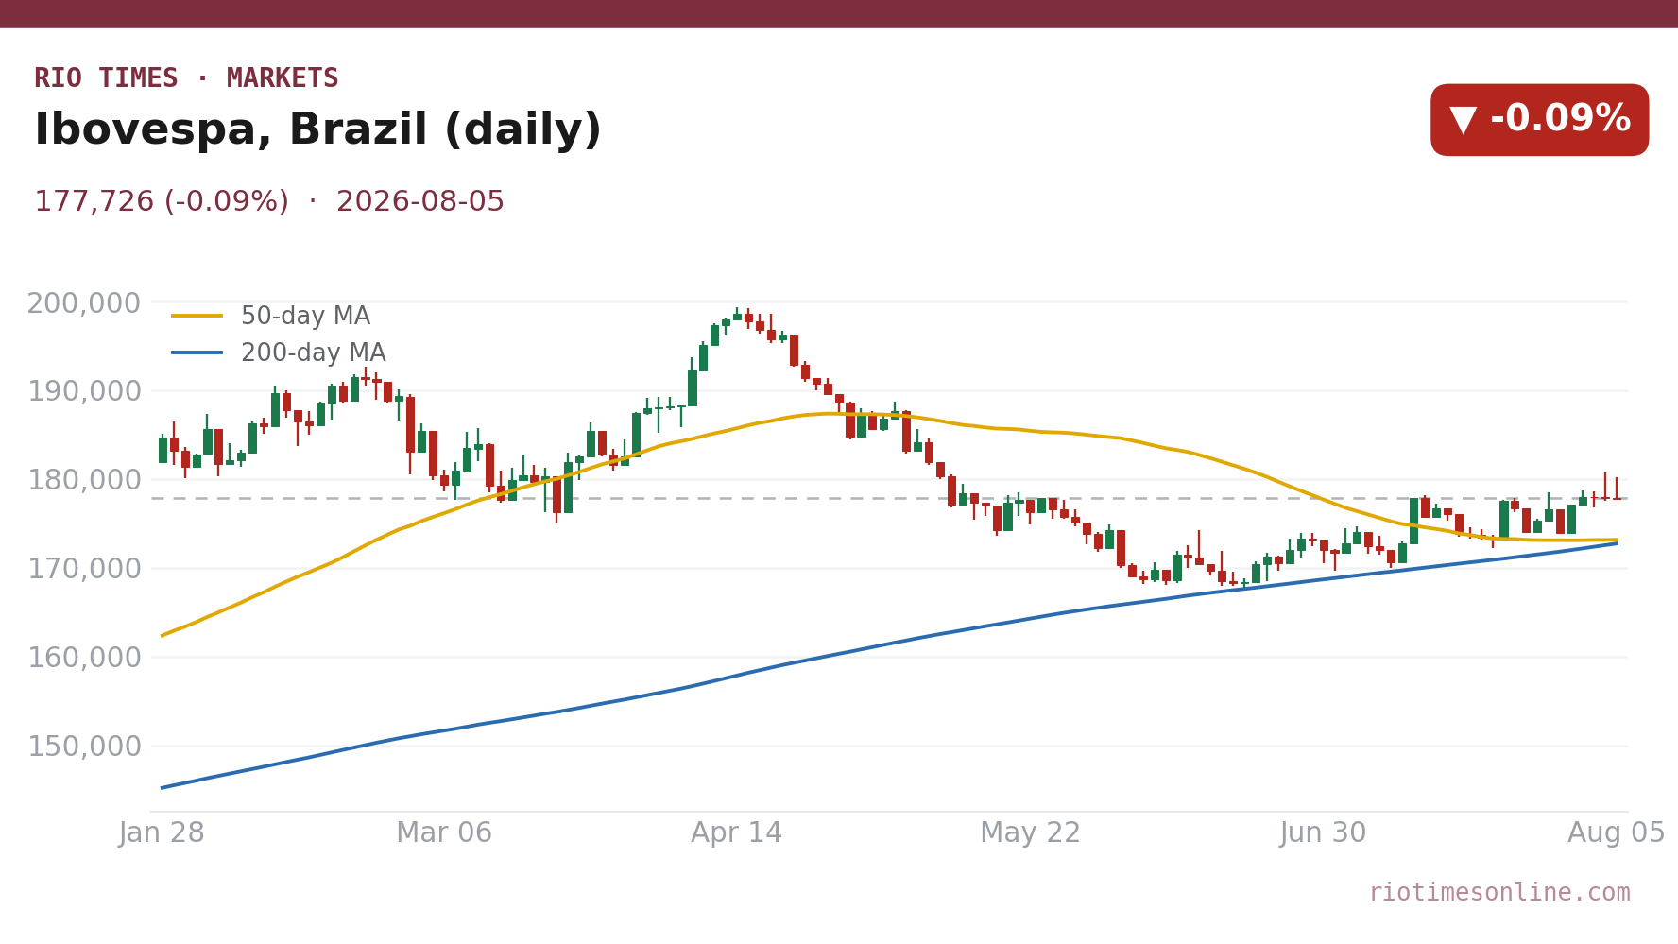Click the 190,000 y-axis label

point(84,391)
